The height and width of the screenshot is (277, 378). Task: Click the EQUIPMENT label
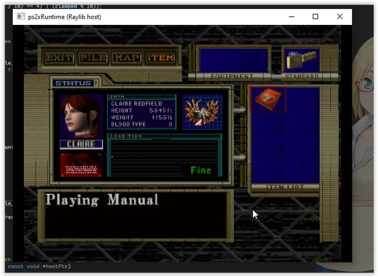click(232, 77)
